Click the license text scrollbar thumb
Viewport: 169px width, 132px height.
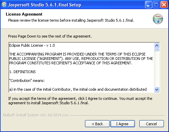click(157, 50)
